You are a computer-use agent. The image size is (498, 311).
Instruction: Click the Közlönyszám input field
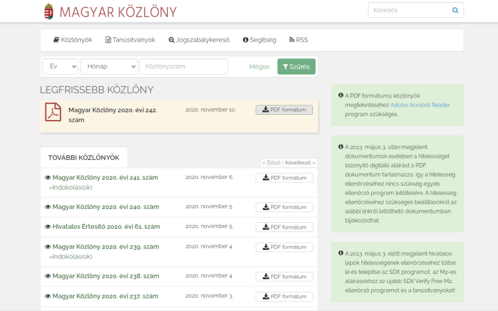pyautogui.click(x=184, y=66)
